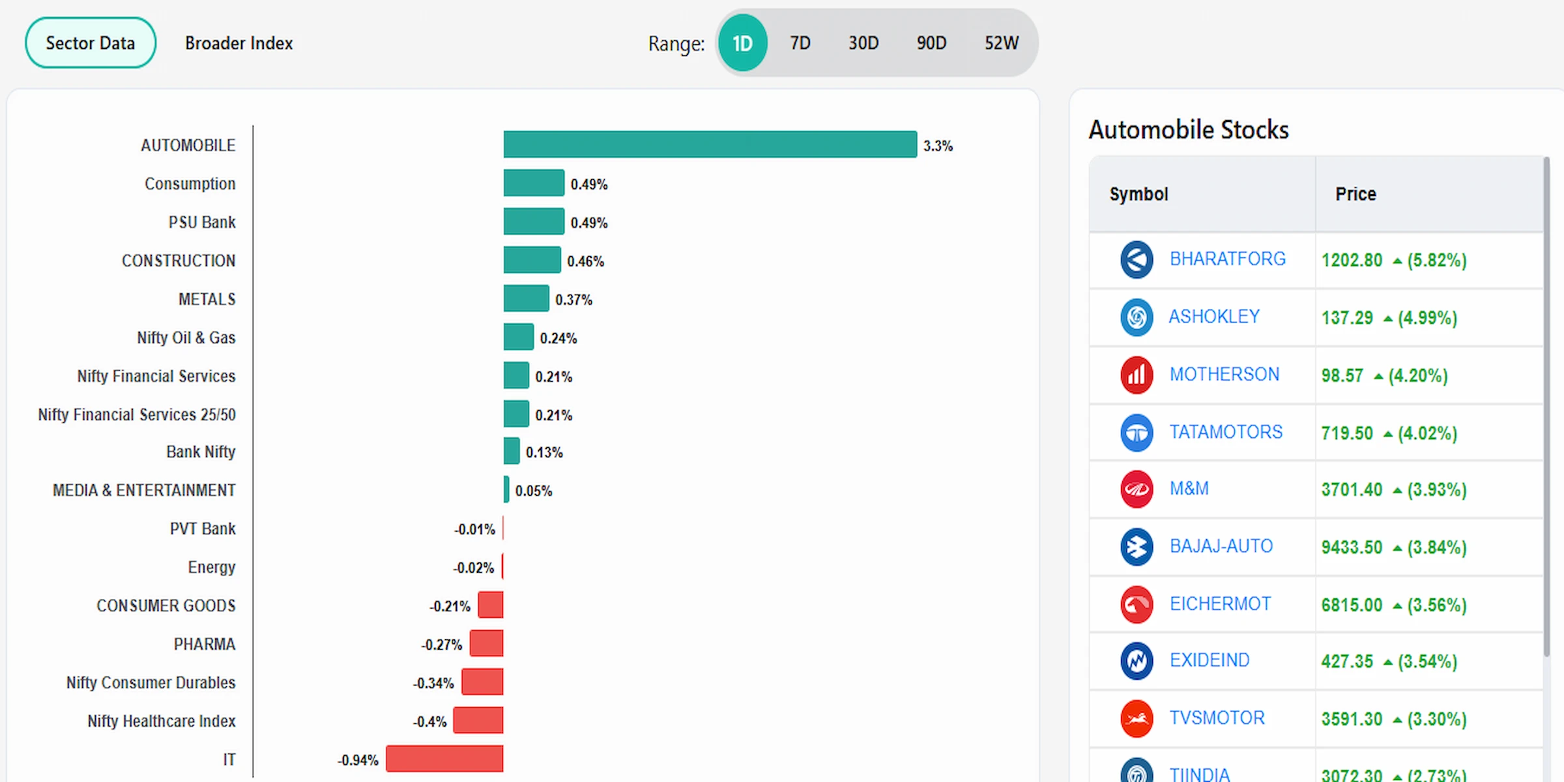Click the BAJAJ-AUTO logo icon
Screen dimensions: 1564x782
coord(1137,547)
